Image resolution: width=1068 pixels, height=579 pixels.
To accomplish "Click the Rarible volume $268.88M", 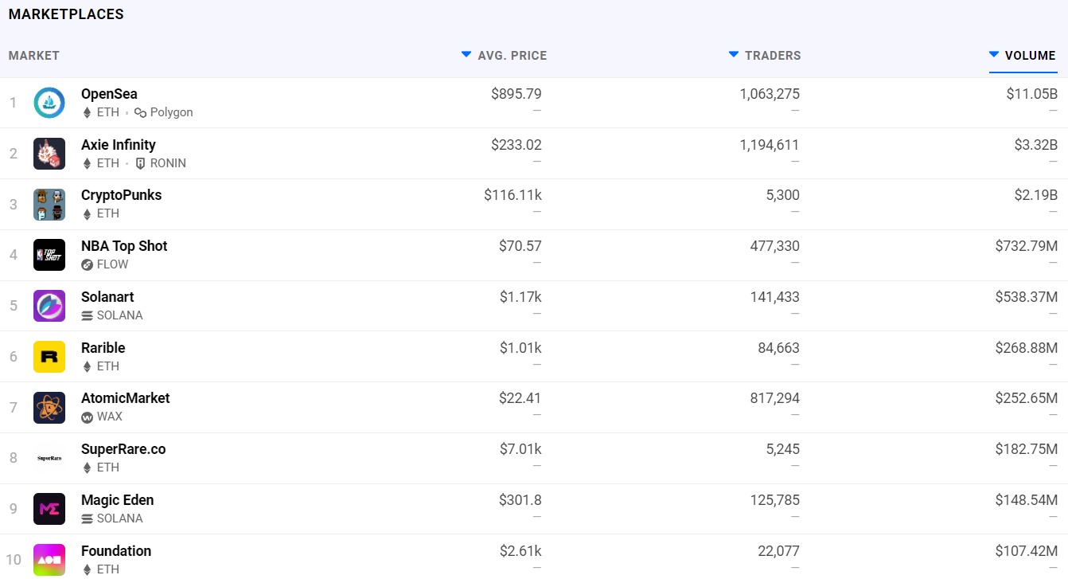I will click(x=1027, y=348).
